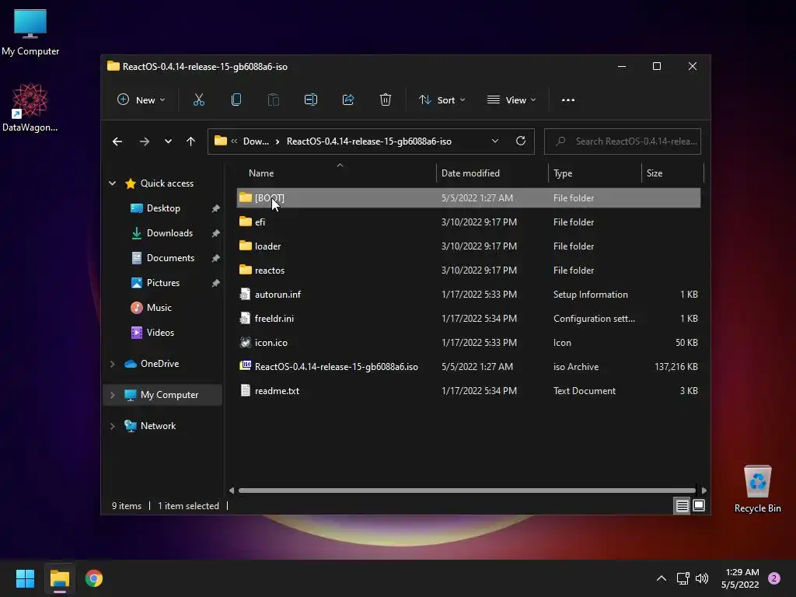The height and width of the screenshot is (597, 796).
Task: Select the icon.ico file
Action: coord(469,343)
